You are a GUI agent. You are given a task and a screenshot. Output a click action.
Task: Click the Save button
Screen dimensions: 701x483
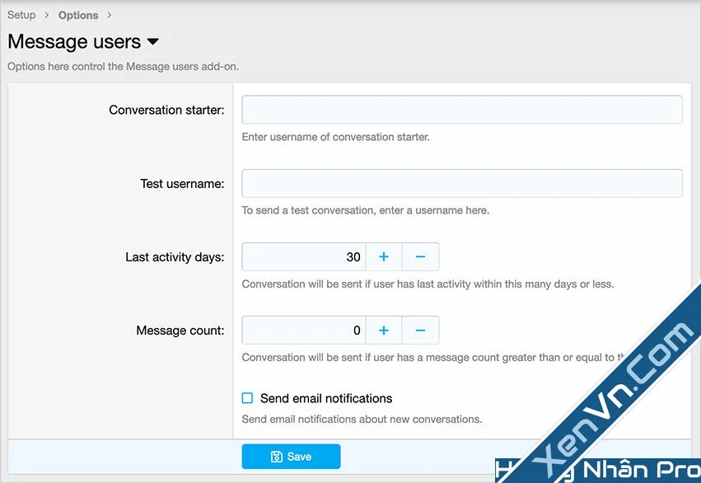click(x=291, y=456)
